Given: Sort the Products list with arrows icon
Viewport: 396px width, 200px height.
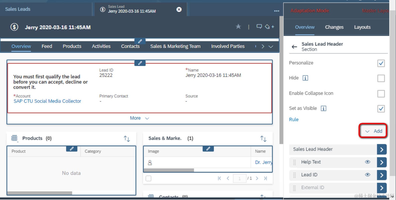Looking at the screenshot, I should click(127, 139).
